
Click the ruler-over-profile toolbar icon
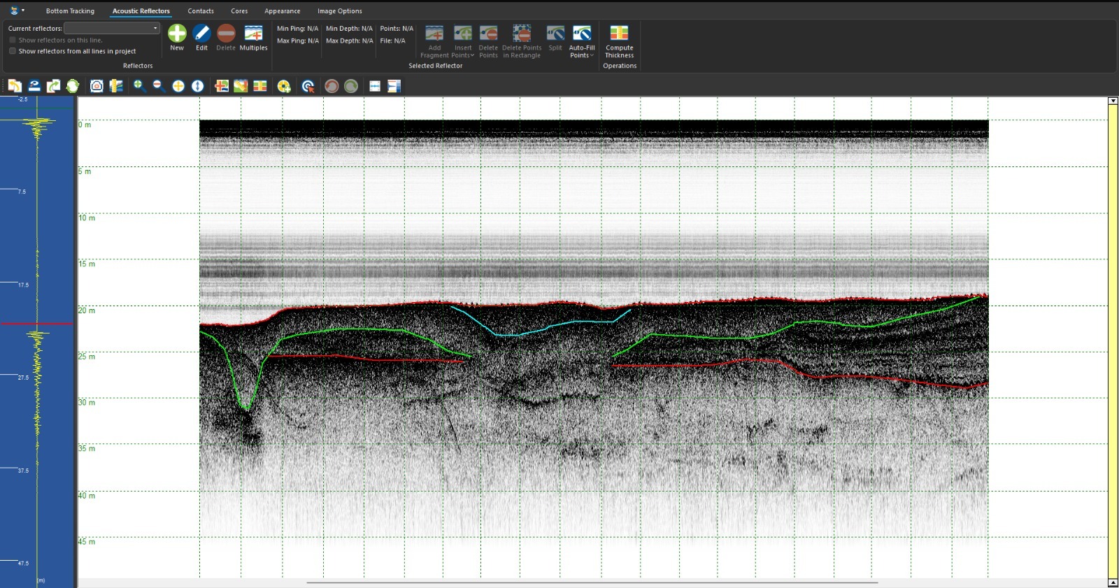(116, 86)
